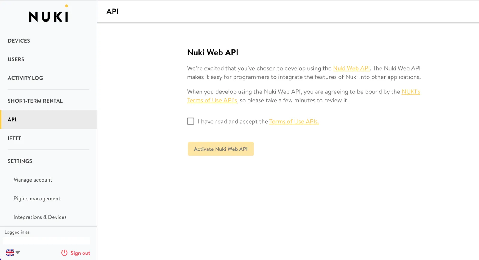
Task: Click the logged-in account name field
Action: click(x=46, y=241)
